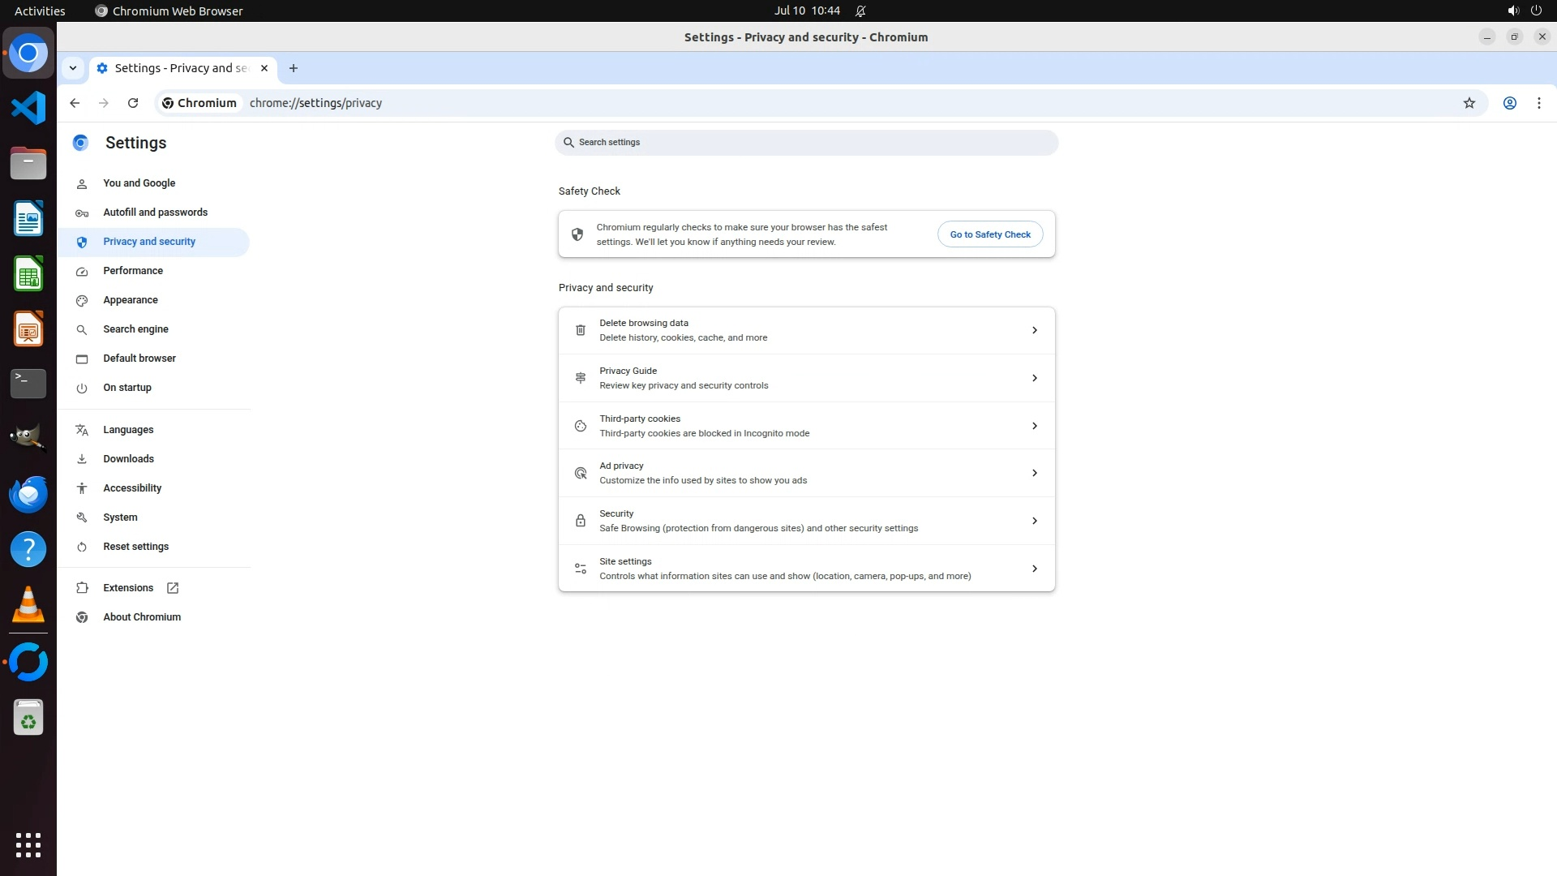Select Autofill and passwords in sidebar

155,213
